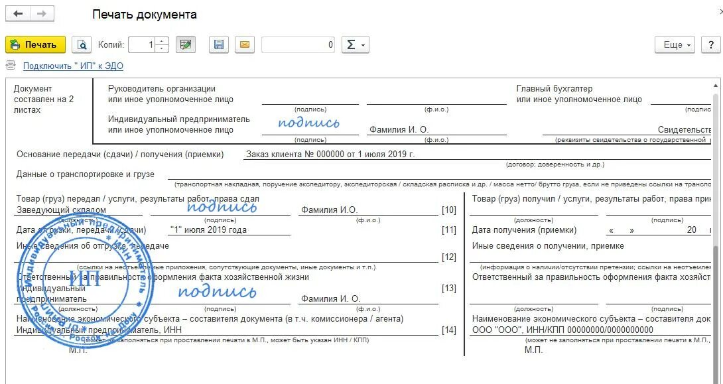Viewport: 723px width, 384px height.
Task: Click text Данные о транспортировке и грузе
Action: pyautogui.click(x=86, y=174)
